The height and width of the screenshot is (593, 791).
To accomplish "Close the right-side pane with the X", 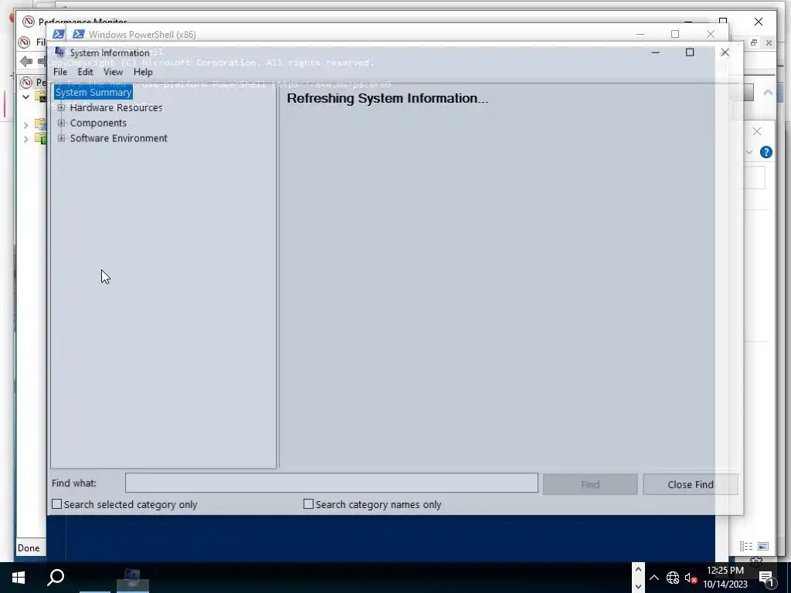I will click(x=757, y=131).
